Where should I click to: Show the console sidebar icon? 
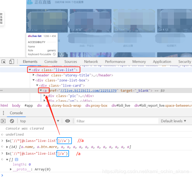[3, 121]
